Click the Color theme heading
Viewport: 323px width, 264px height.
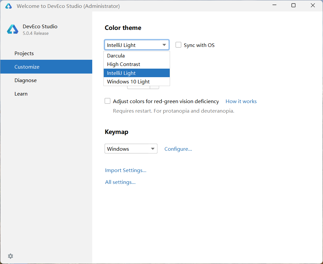pyautogui.click(x=123, y=28)
